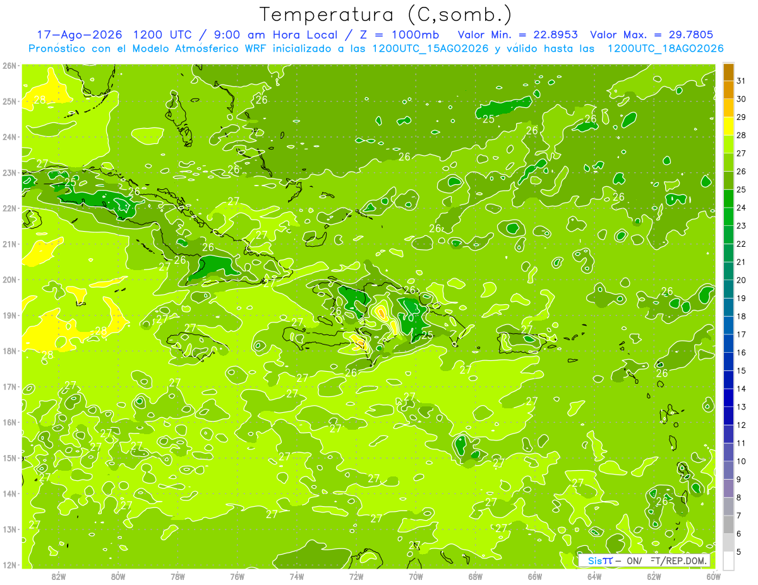
Task: Click the latitude axis label '17N'
Action: point(9,387)
